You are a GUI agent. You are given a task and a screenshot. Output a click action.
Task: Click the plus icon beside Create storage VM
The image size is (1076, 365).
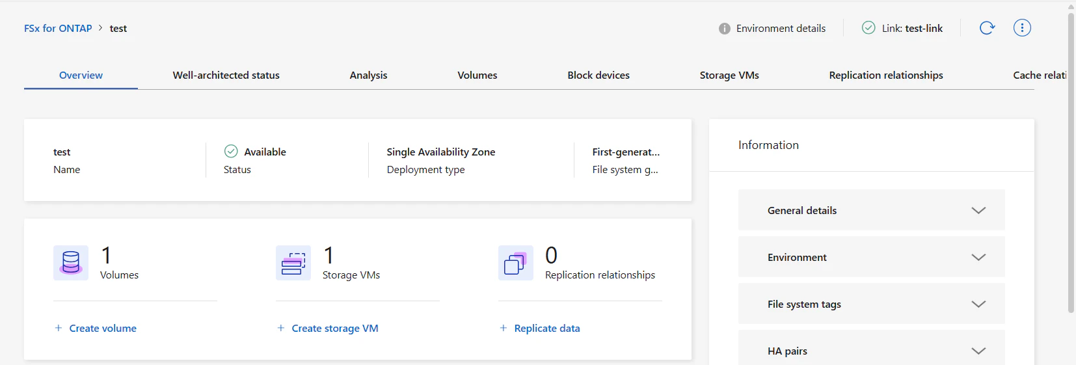[x=281, y=328]
